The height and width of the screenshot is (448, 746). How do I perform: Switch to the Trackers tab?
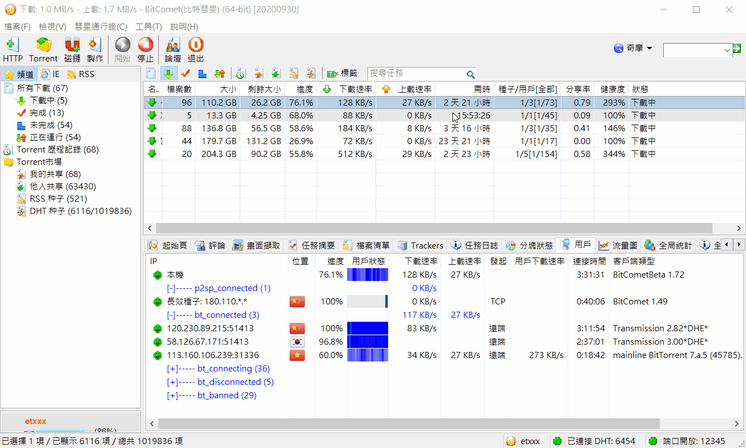421,245
